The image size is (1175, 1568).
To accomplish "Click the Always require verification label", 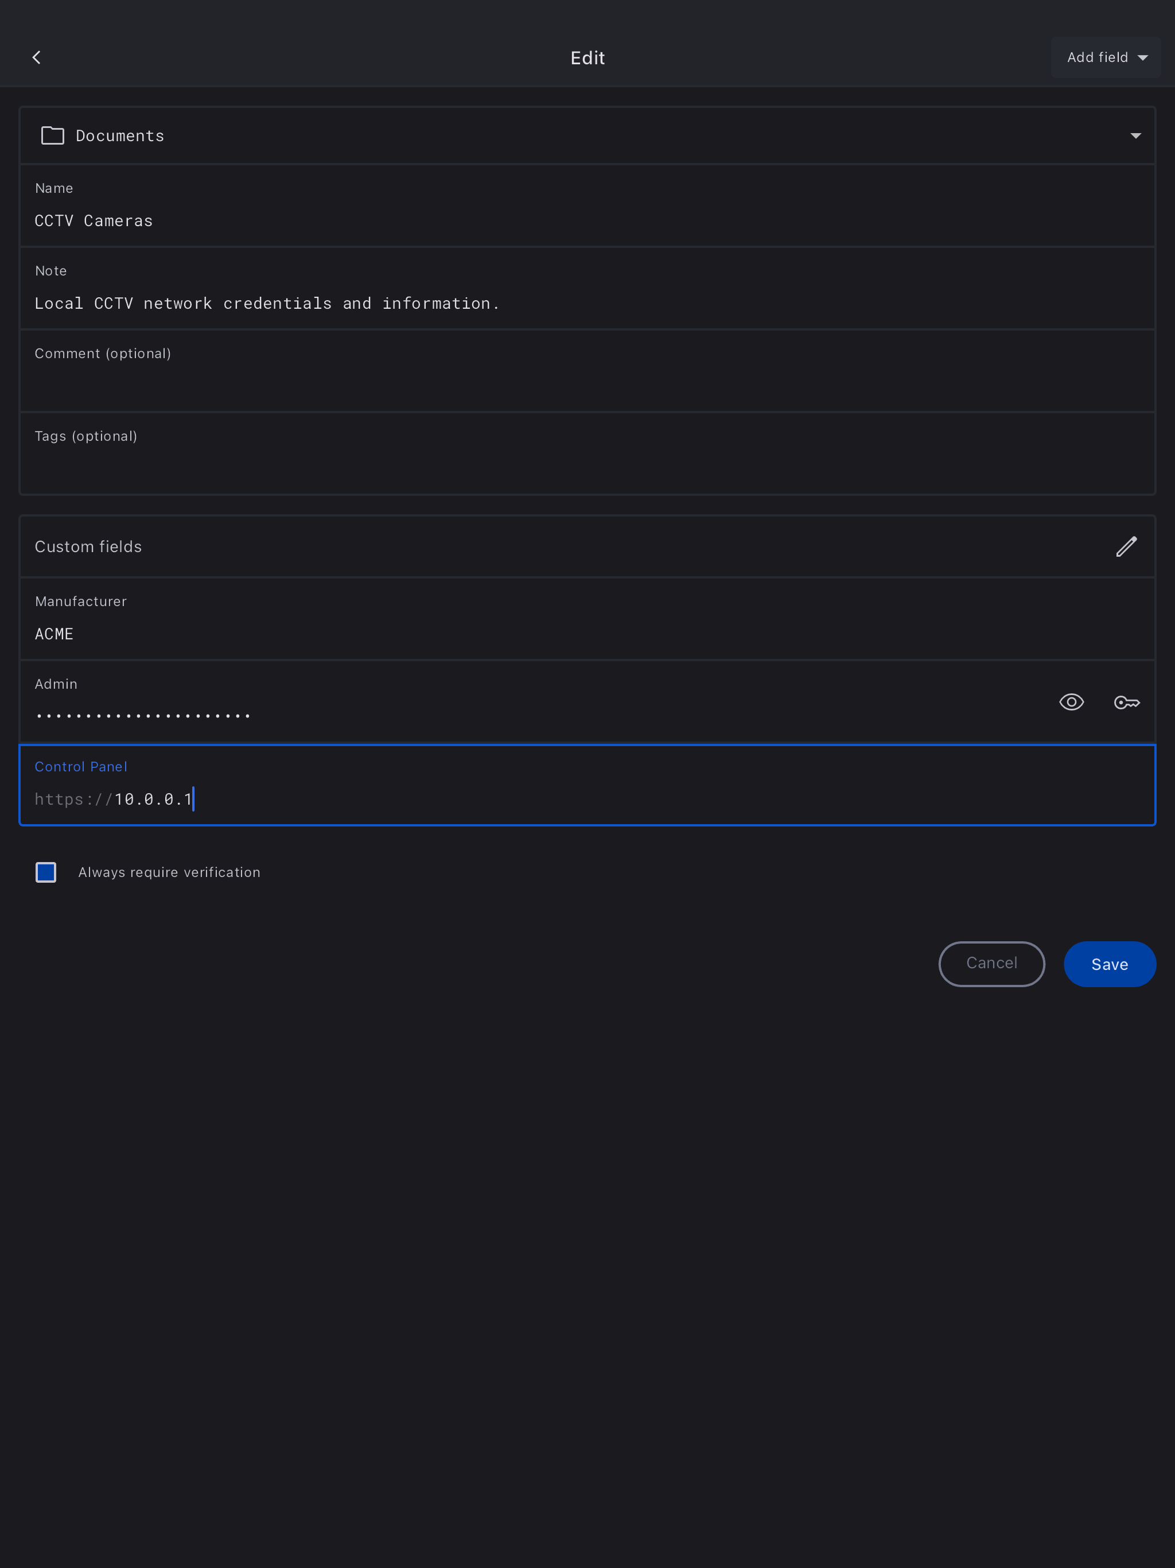I will coord(169,872).
